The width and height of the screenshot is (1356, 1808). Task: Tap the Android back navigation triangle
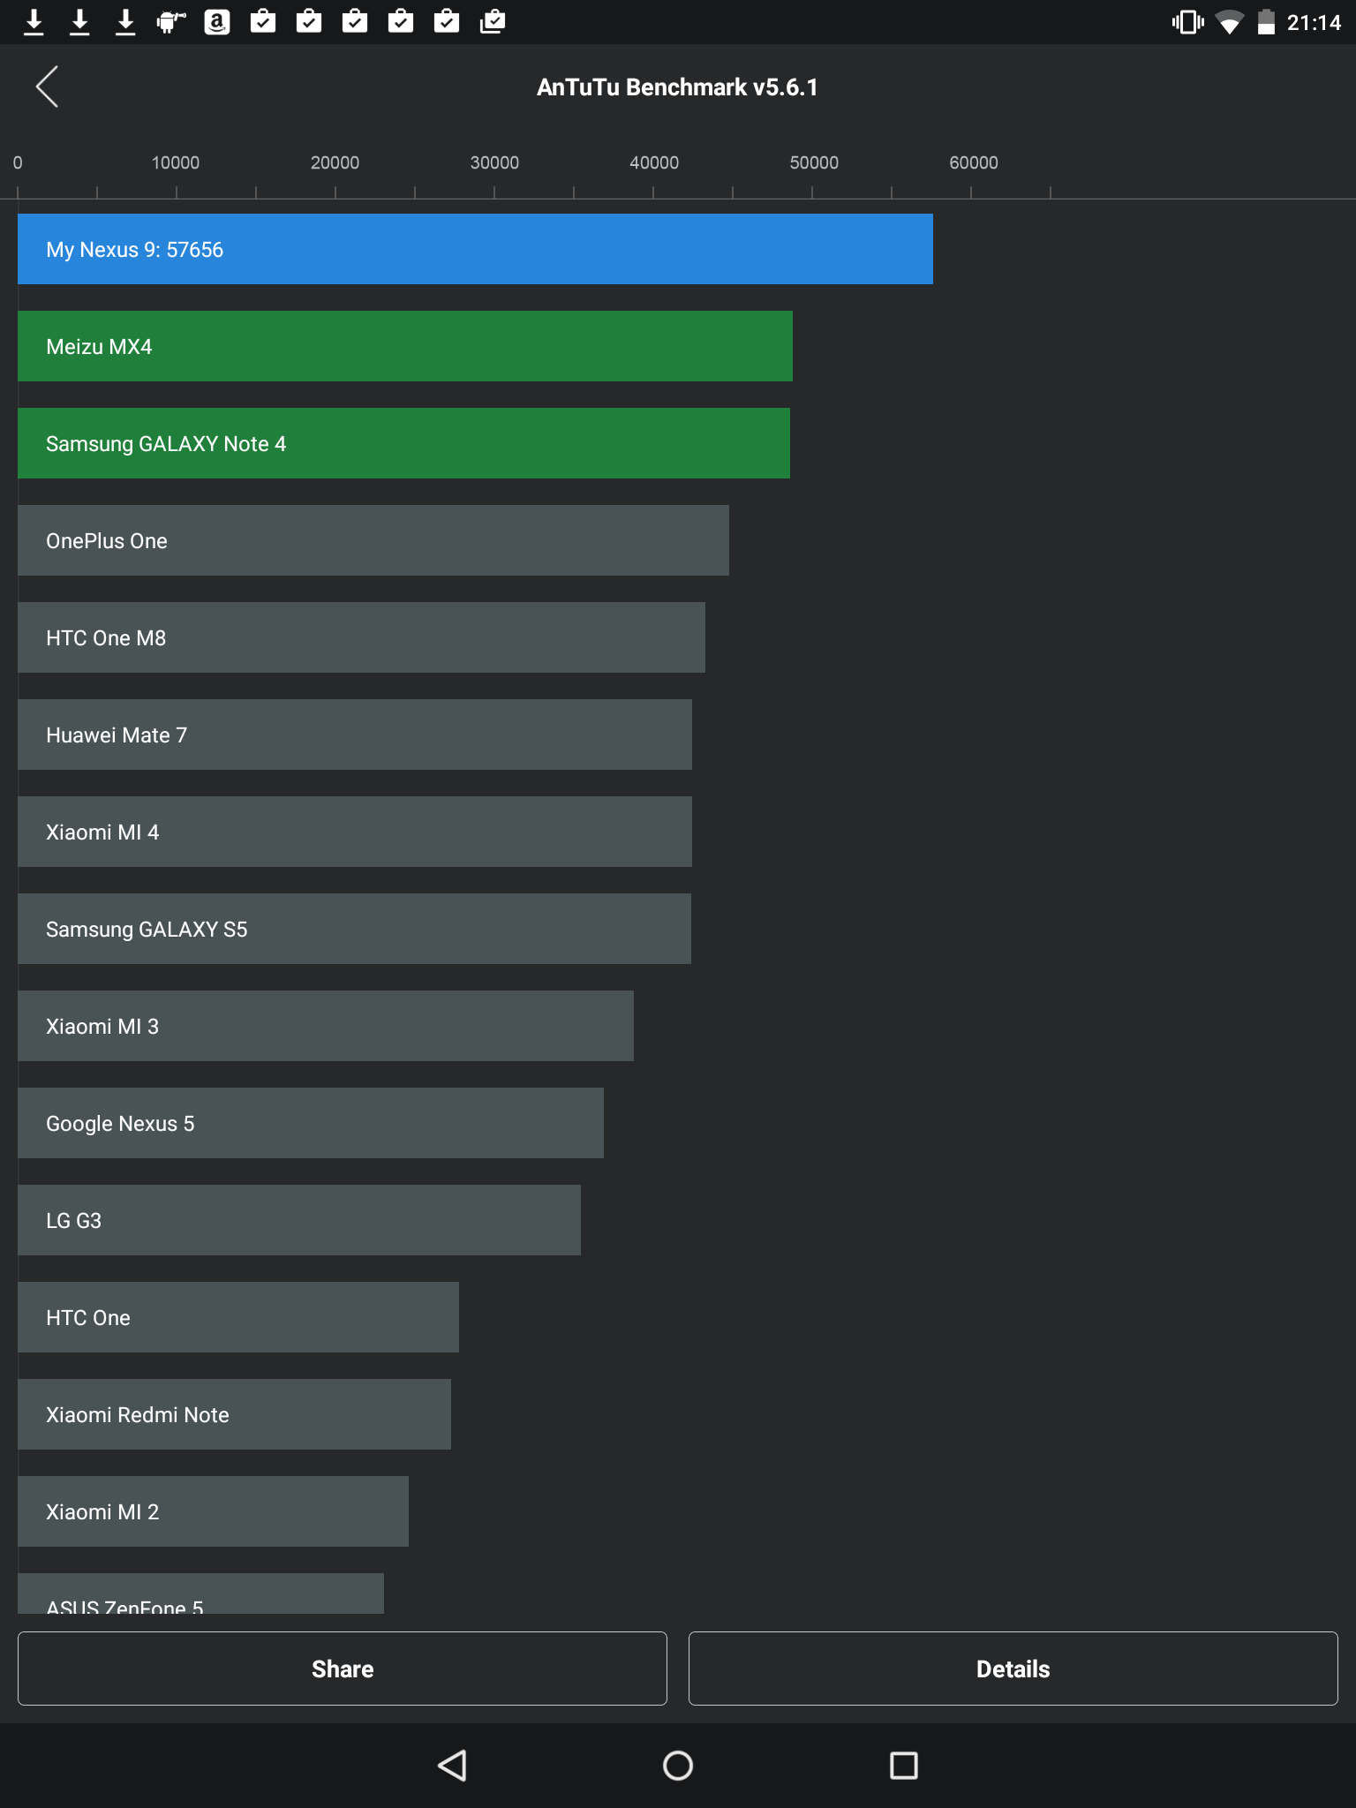pos(452,1766)
